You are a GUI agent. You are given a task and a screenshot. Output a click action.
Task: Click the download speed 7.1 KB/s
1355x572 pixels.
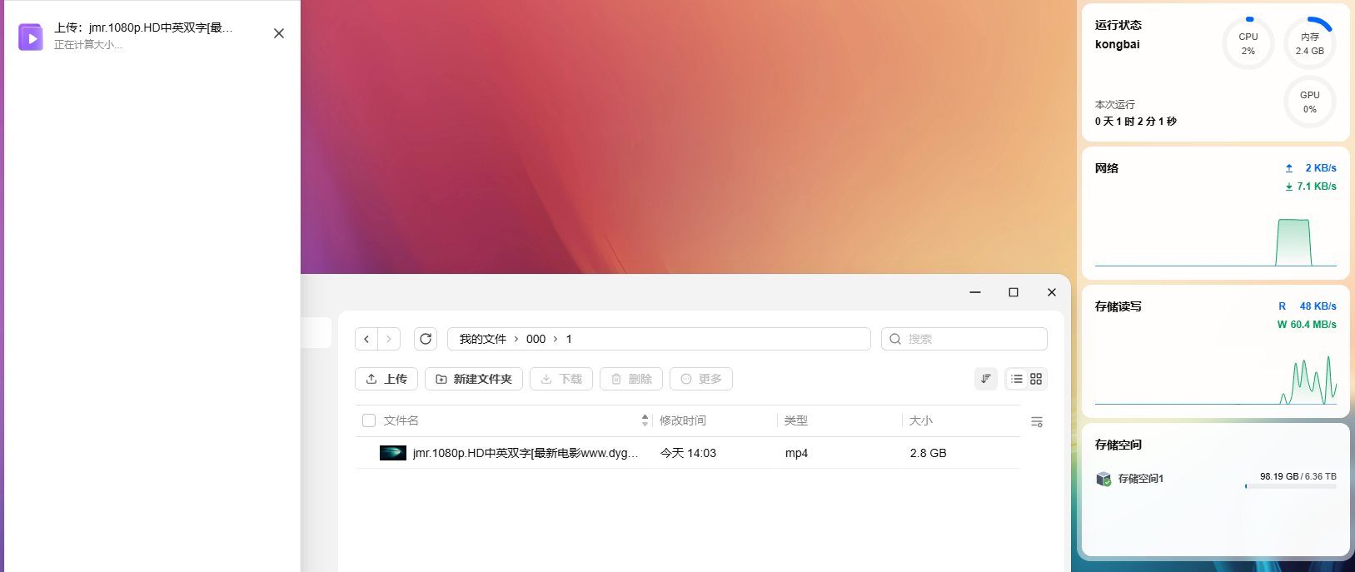pyautogui.click(x=1311, y=187)
